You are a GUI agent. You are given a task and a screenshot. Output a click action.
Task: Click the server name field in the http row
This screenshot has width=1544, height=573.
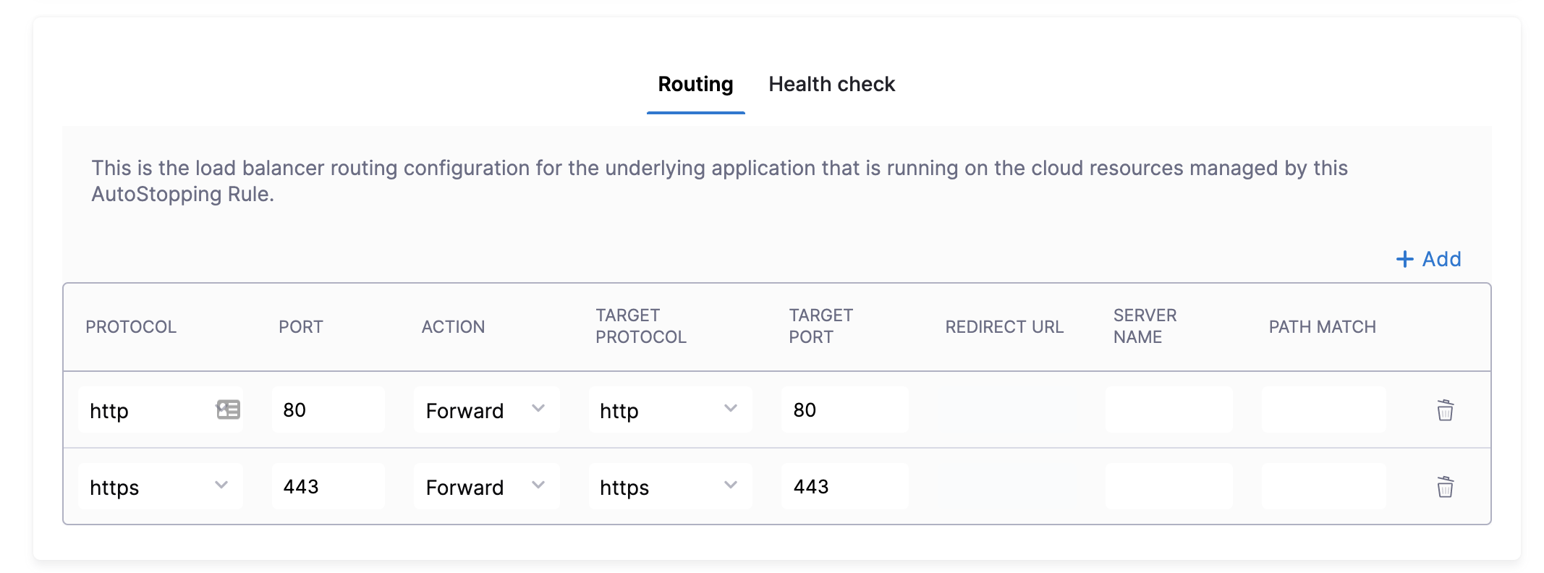1168,410
